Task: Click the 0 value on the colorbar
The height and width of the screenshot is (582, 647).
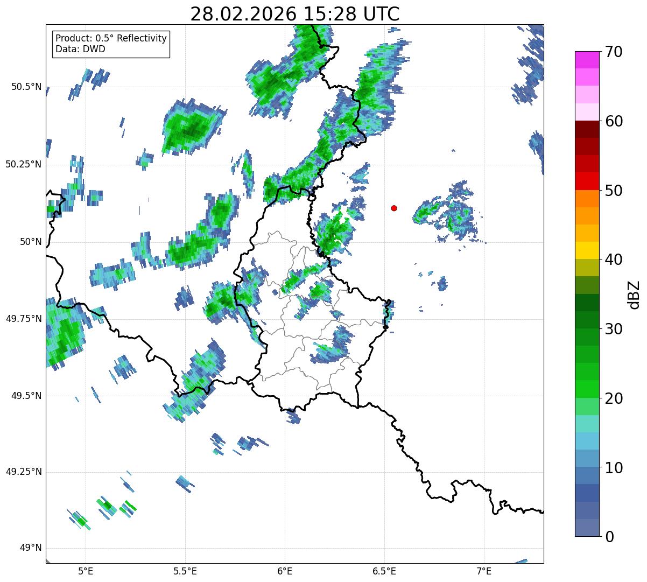Action: 609,537
